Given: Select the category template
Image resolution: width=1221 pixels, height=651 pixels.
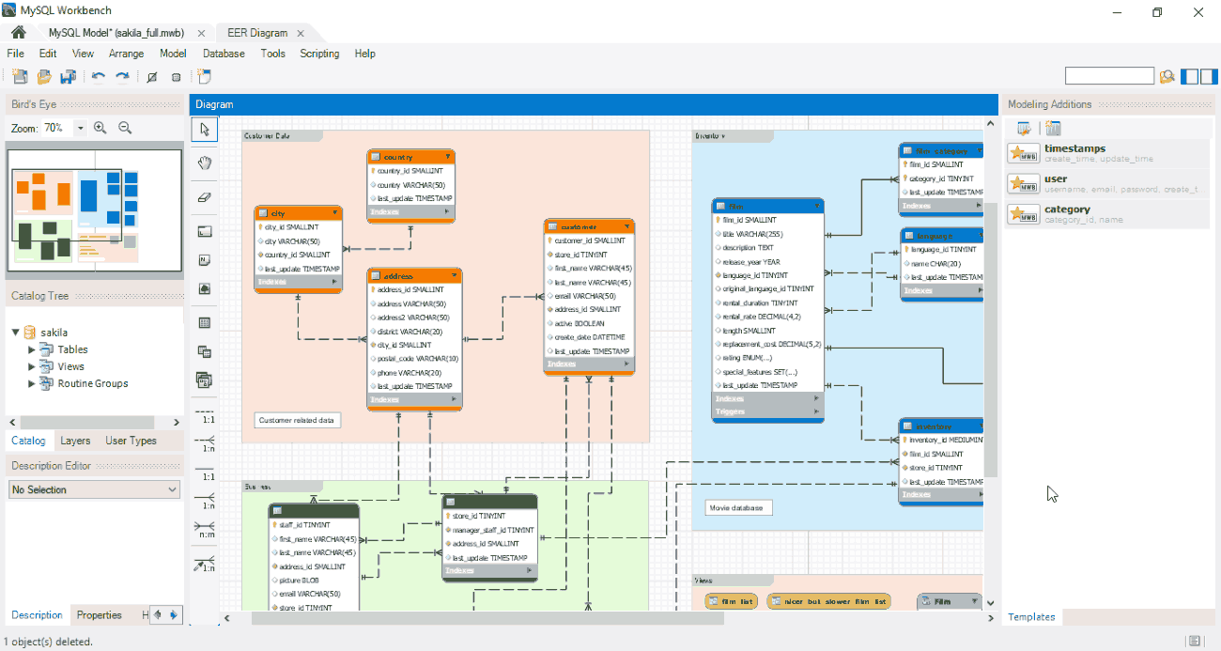Looking at the screenshot, I should (x=1107, y=214).
